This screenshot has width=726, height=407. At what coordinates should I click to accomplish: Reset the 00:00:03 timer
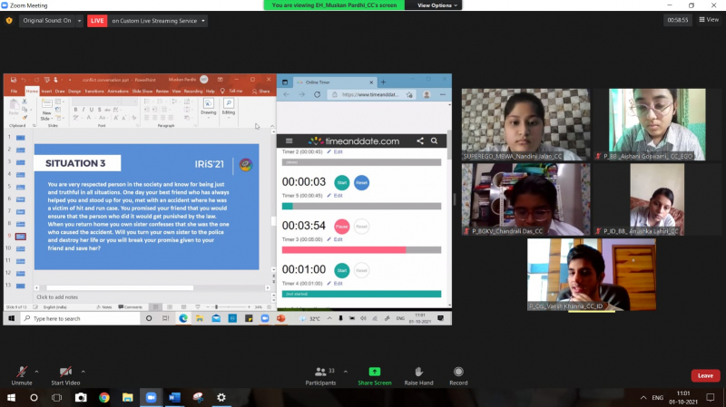(x=361, y=182)
